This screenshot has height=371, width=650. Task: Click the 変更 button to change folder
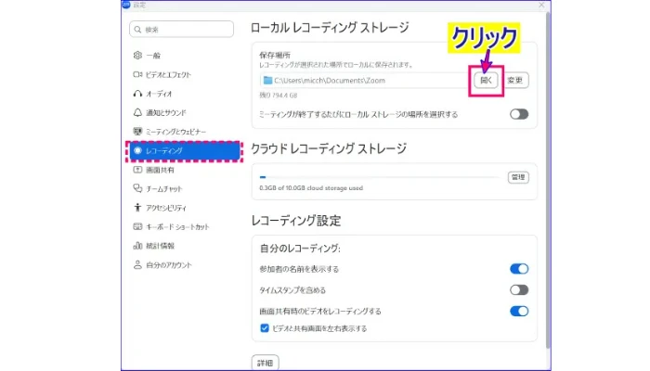(515, 80)
